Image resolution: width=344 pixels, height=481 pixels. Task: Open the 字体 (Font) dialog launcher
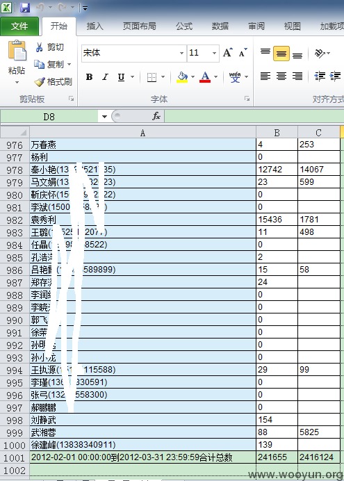(x=247, y=99)
